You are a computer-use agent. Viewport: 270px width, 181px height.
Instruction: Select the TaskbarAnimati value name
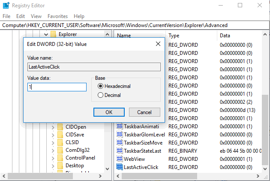[x=141, y=127]
